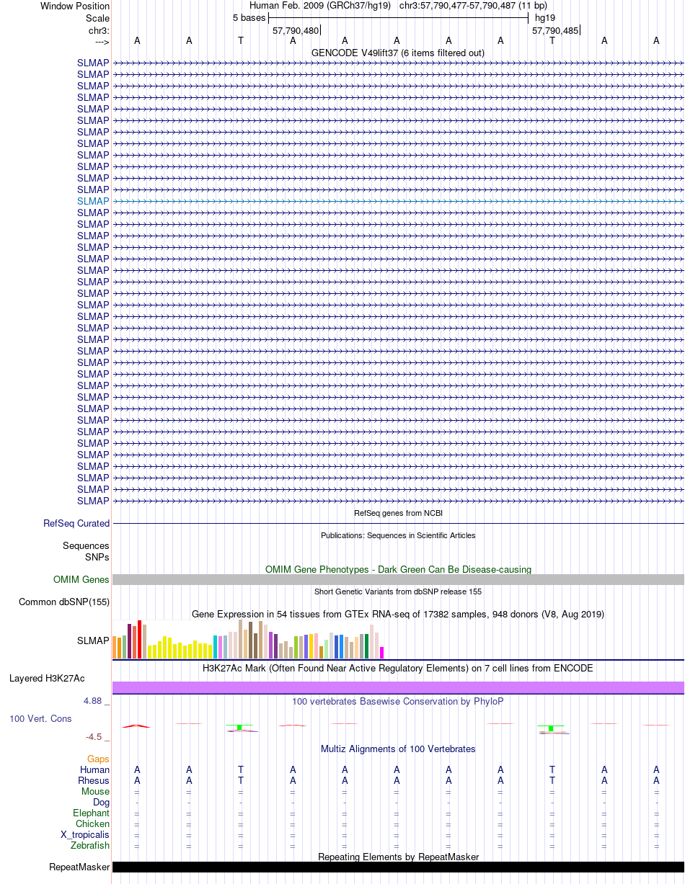Click position marker 57,790,480
The image size is (685, 884).
coord(296,30)
